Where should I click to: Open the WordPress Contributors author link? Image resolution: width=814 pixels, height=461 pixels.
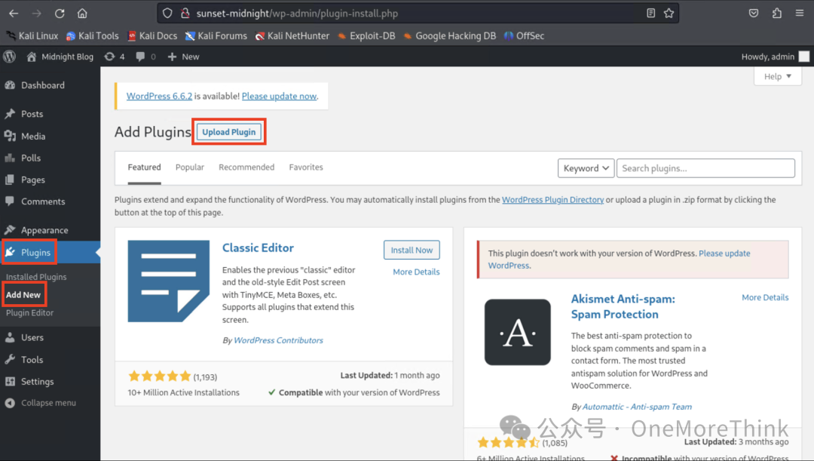pos(278,340)
